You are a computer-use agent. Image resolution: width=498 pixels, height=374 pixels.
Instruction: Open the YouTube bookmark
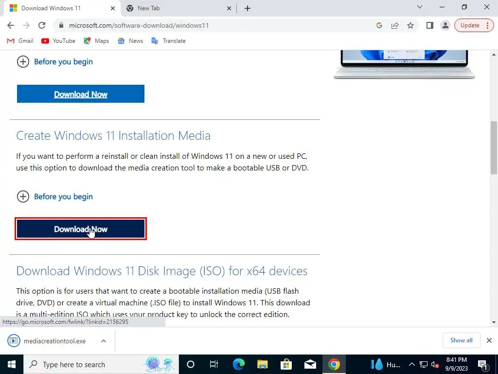coord(58,41)
